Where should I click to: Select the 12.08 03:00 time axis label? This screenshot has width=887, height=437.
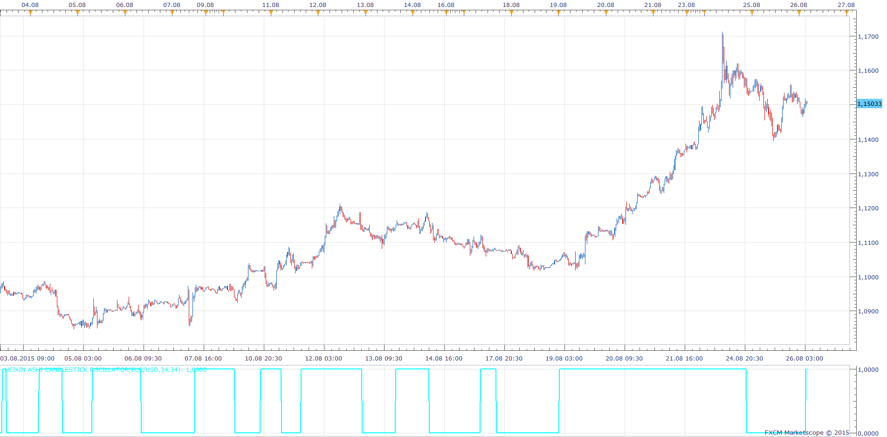click(x=323, y=359)
